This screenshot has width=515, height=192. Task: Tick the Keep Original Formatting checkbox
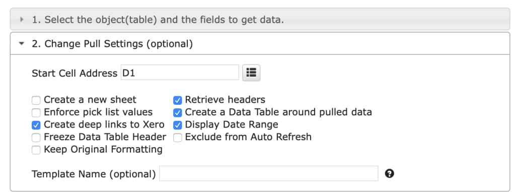coord(36,150)
